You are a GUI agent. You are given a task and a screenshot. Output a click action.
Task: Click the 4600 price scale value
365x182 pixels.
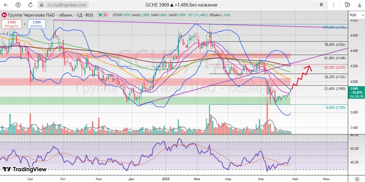354,35
